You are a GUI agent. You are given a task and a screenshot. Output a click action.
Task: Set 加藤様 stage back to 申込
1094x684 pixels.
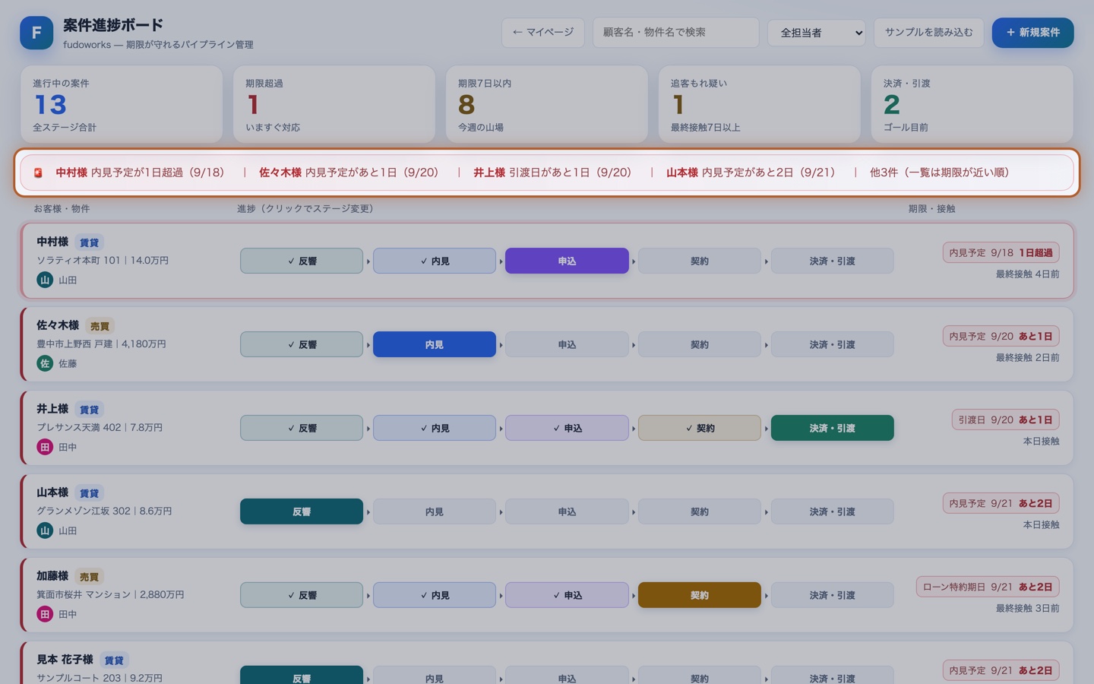tap(567, 595)
